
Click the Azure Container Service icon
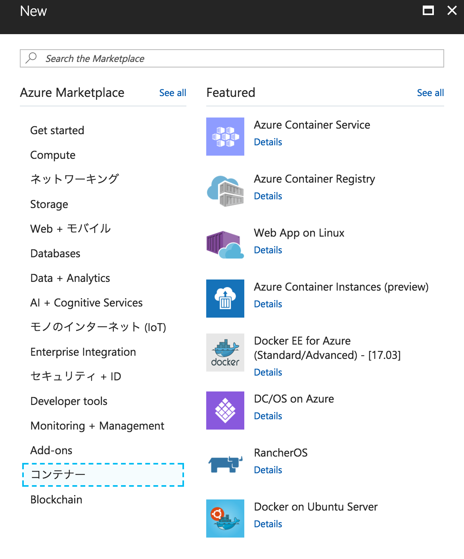(225, 137)
